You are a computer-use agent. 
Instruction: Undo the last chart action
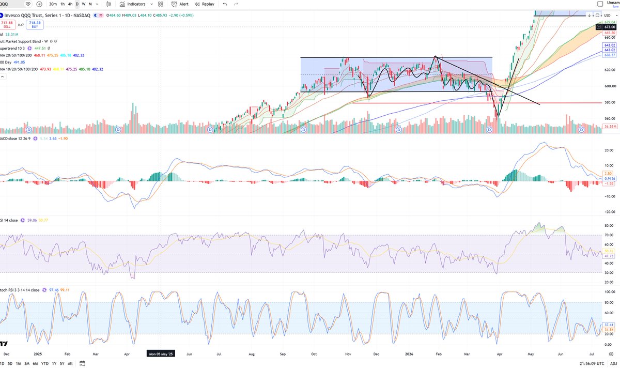225,4
